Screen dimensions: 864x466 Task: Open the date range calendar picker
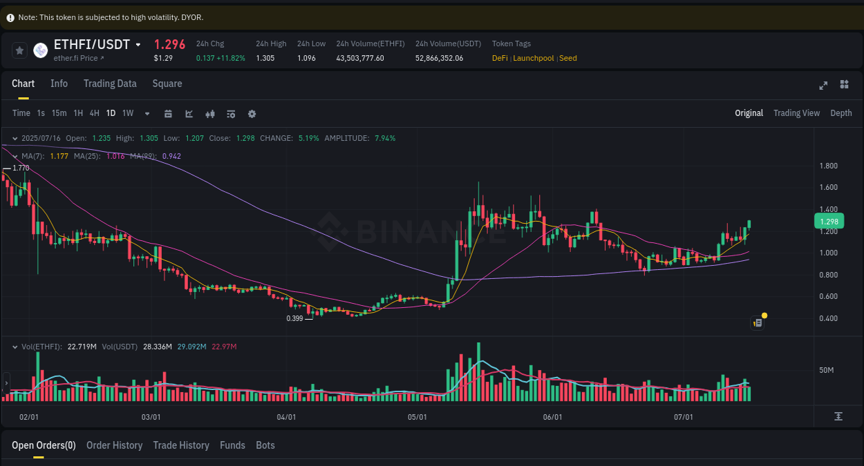pos(168,113)
